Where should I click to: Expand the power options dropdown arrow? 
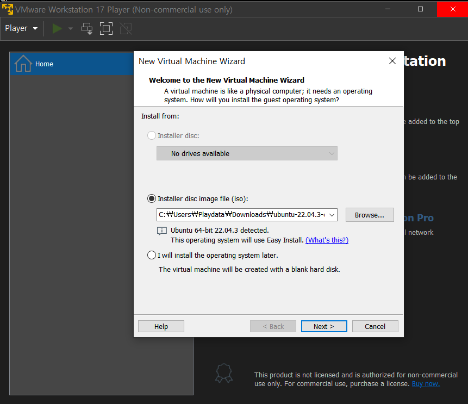71,29
